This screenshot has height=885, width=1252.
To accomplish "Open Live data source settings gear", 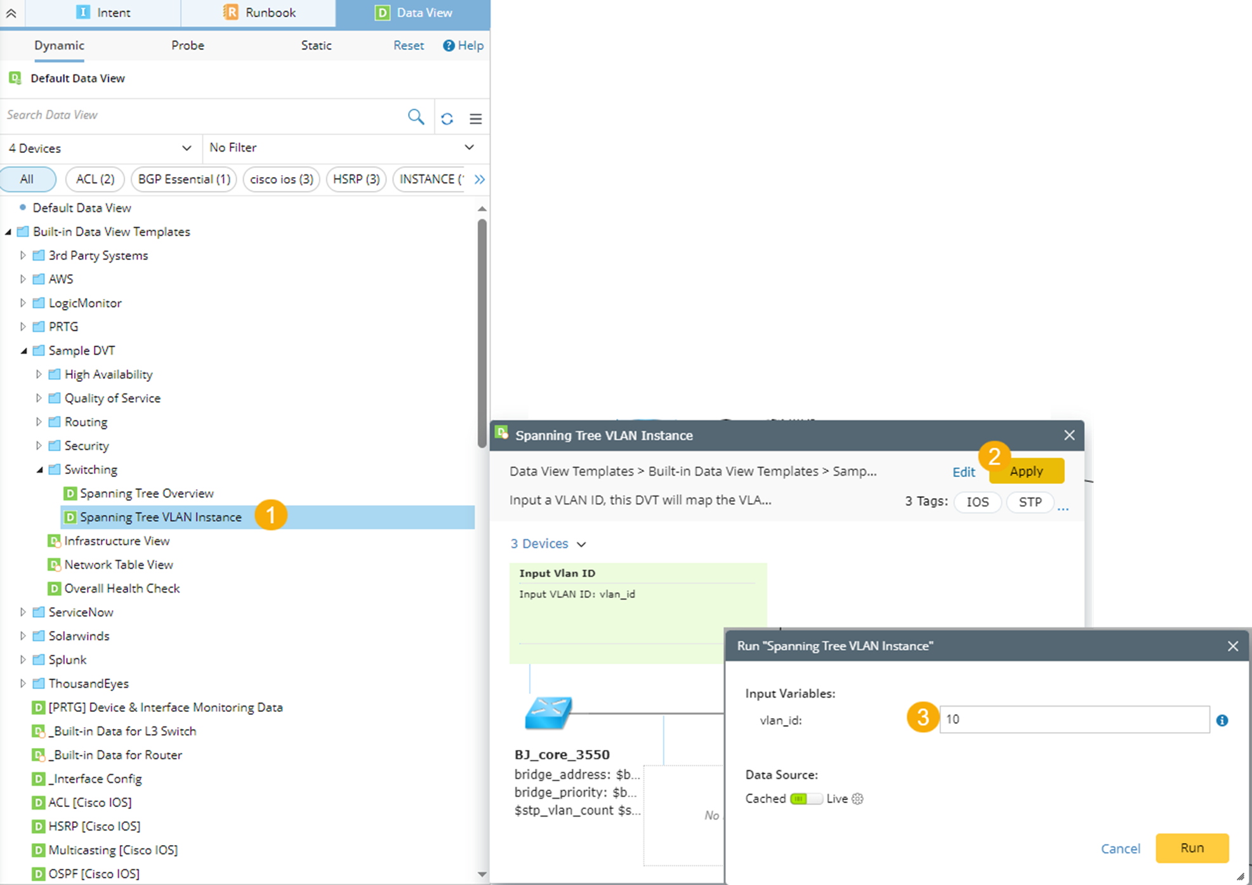I will [858, 799].
